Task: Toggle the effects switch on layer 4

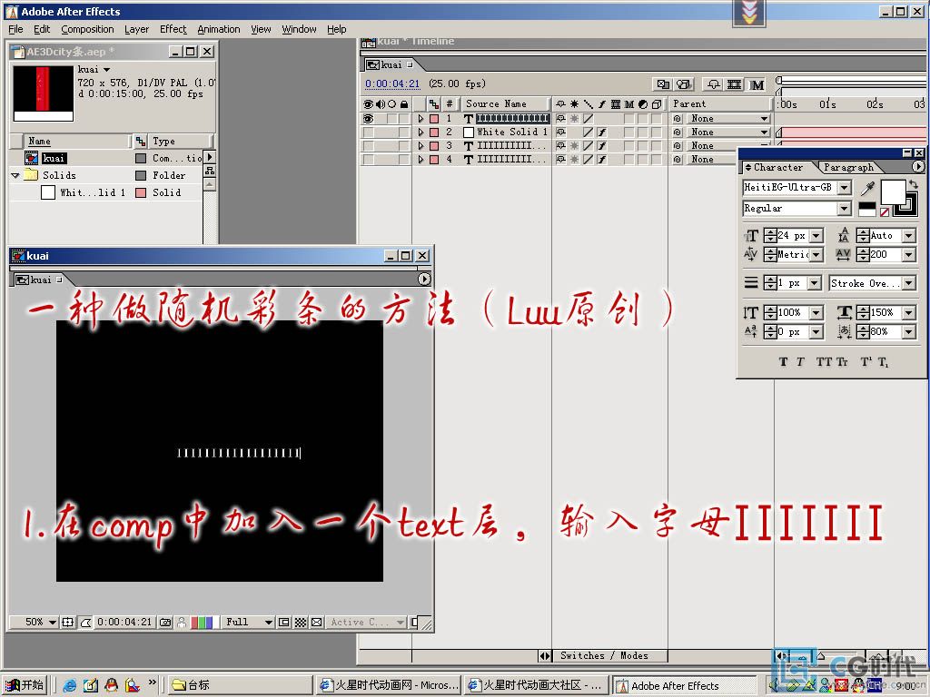Action: click(601, 160)
